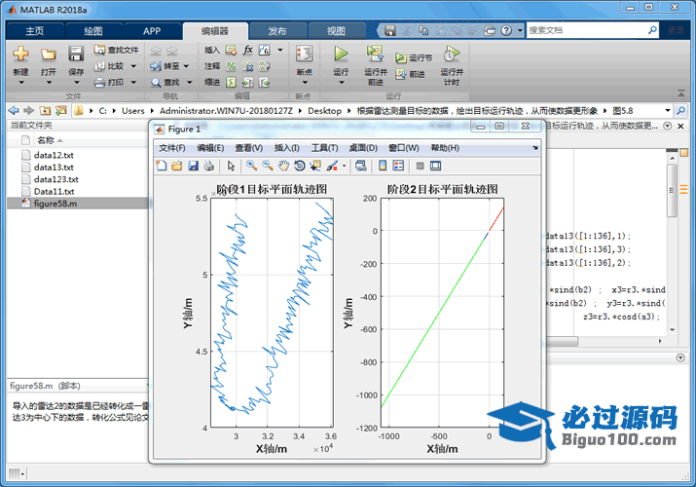Click the Figure print icon

click(x=208, y=166)
